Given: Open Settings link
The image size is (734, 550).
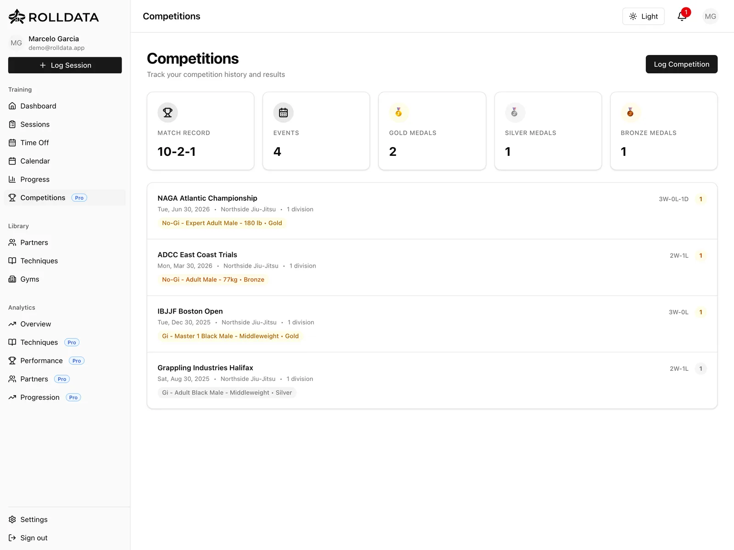Looking at the screenshot, I should pos(65,519).
